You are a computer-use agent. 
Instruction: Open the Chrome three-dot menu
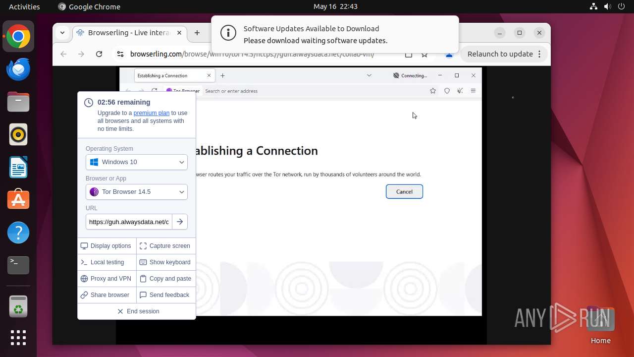point(539,54)
